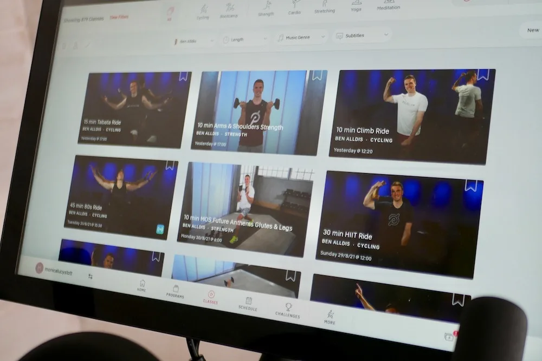Pick the Yoga category icon
The width and height of the screenshot is (542, 361).
356,5
